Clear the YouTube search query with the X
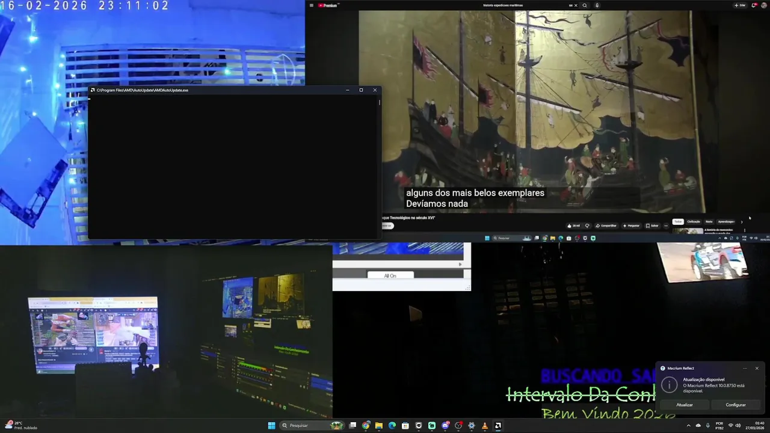This screenshot has width=770, height=433. 576,5
